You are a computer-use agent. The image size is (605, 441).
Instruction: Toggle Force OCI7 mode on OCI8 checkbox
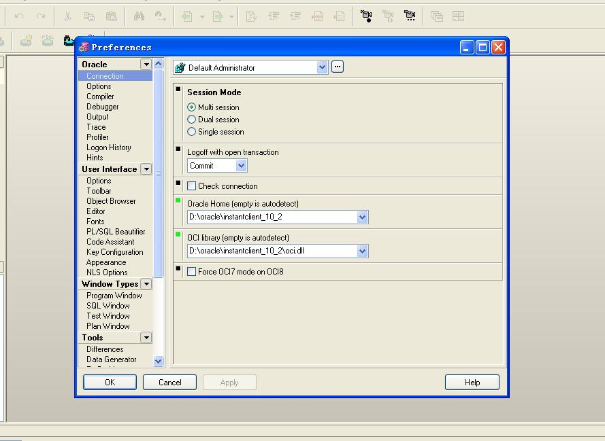pos(191,272)
